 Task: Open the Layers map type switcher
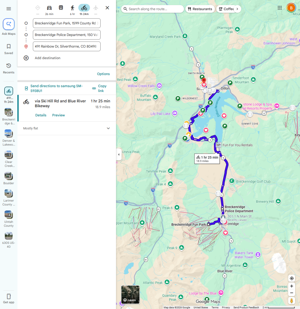coord(131,295)
